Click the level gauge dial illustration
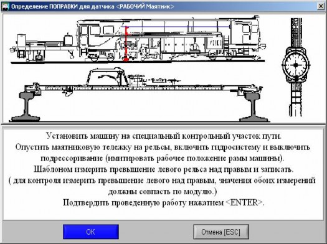This screenshot has width=327, height=244. pos(295,65)
